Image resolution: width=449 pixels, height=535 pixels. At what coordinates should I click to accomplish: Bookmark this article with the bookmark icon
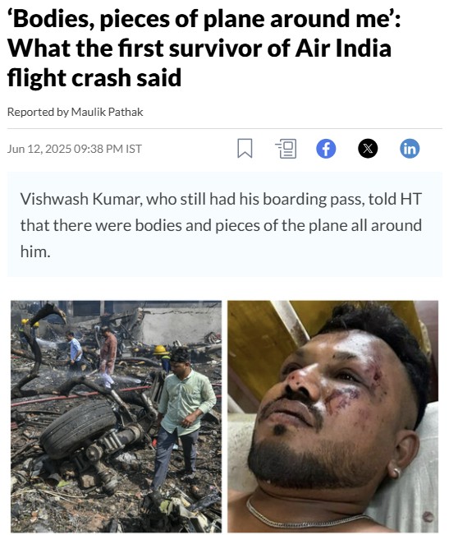245,149
